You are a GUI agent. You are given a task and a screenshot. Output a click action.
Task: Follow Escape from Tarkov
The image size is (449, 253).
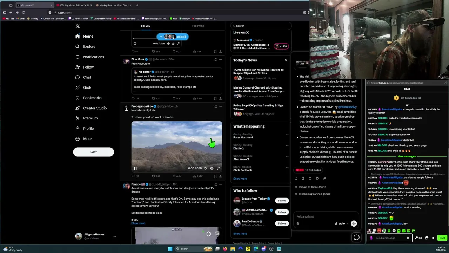coord(282,201)
